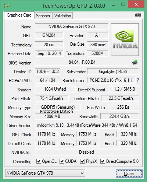The image size is (147, 182).
Task: Maximize the GPU-Z window
Action: point(123,4)
